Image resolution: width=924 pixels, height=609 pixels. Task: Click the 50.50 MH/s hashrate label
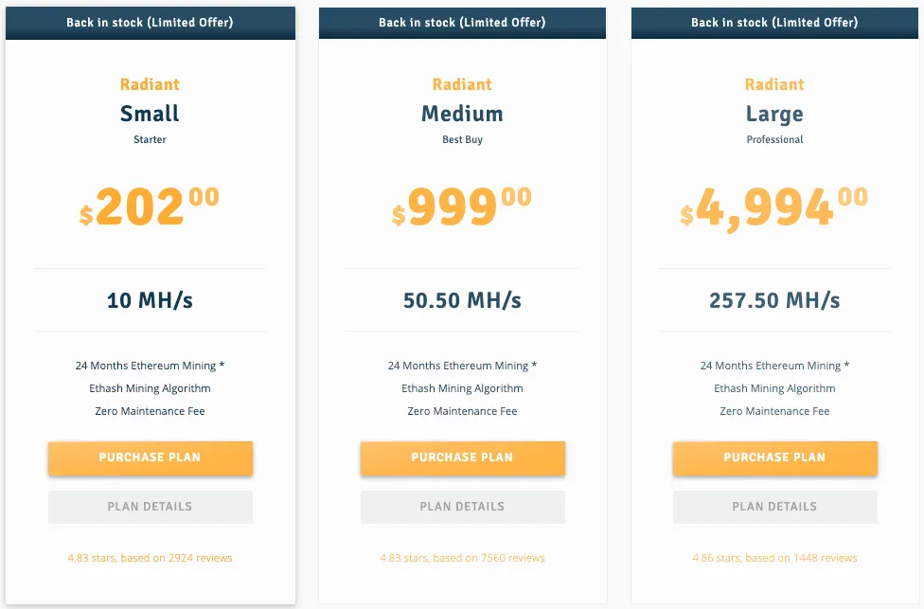coord(462,300)
